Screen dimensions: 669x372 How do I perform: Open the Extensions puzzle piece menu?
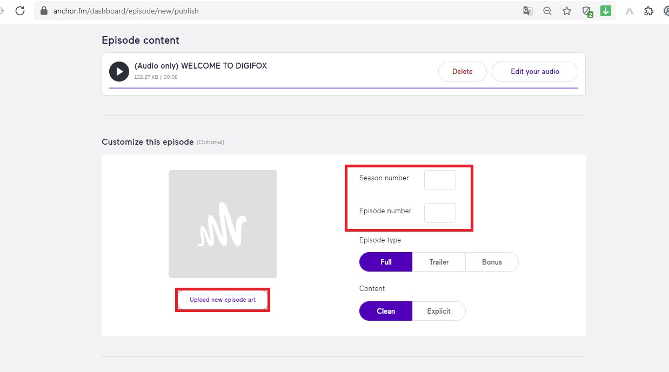click(648, 11)
